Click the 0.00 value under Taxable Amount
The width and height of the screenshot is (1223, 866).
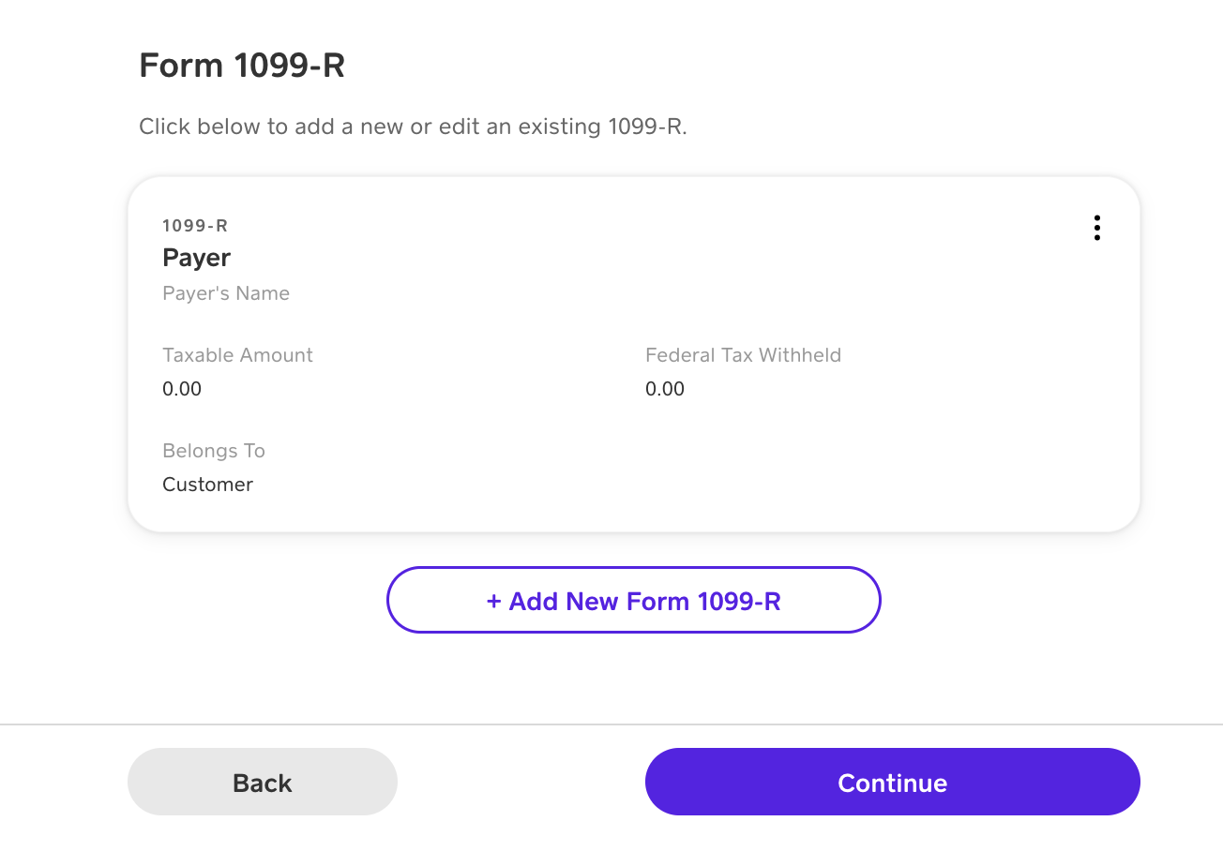[182, 389]
